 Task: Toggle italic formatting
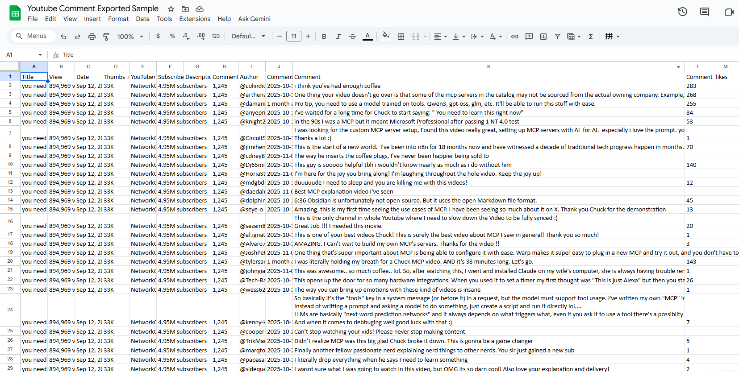click(x=338, y=37)
